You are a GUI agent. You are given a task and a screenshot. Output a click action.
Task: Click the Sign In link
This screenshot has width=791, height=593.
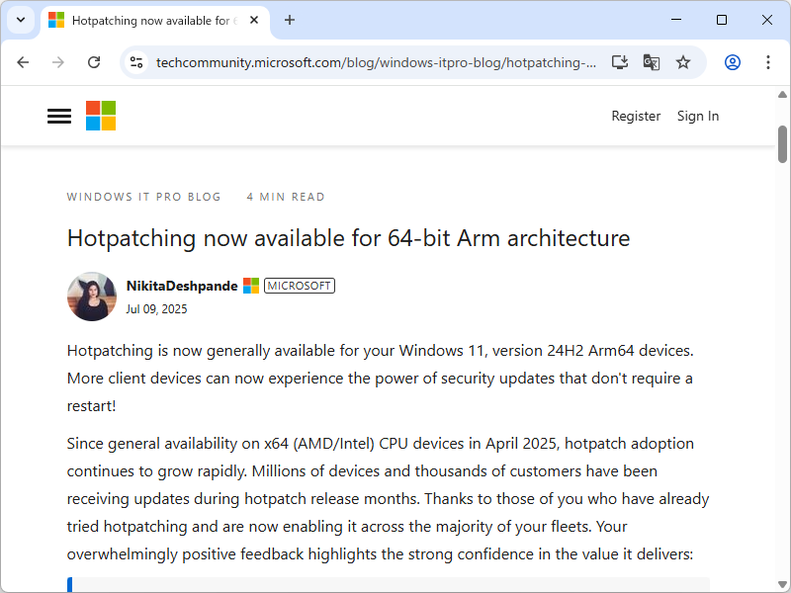coord(698,116)
